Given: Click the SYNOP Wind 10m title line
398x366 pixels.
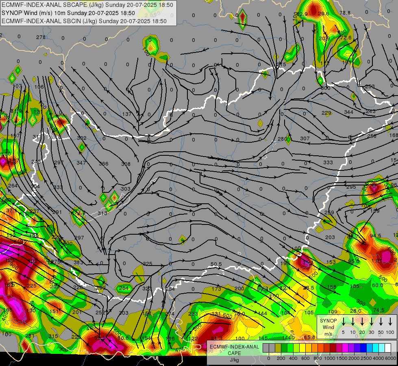Looking at the screenshot, I should 68,13.
